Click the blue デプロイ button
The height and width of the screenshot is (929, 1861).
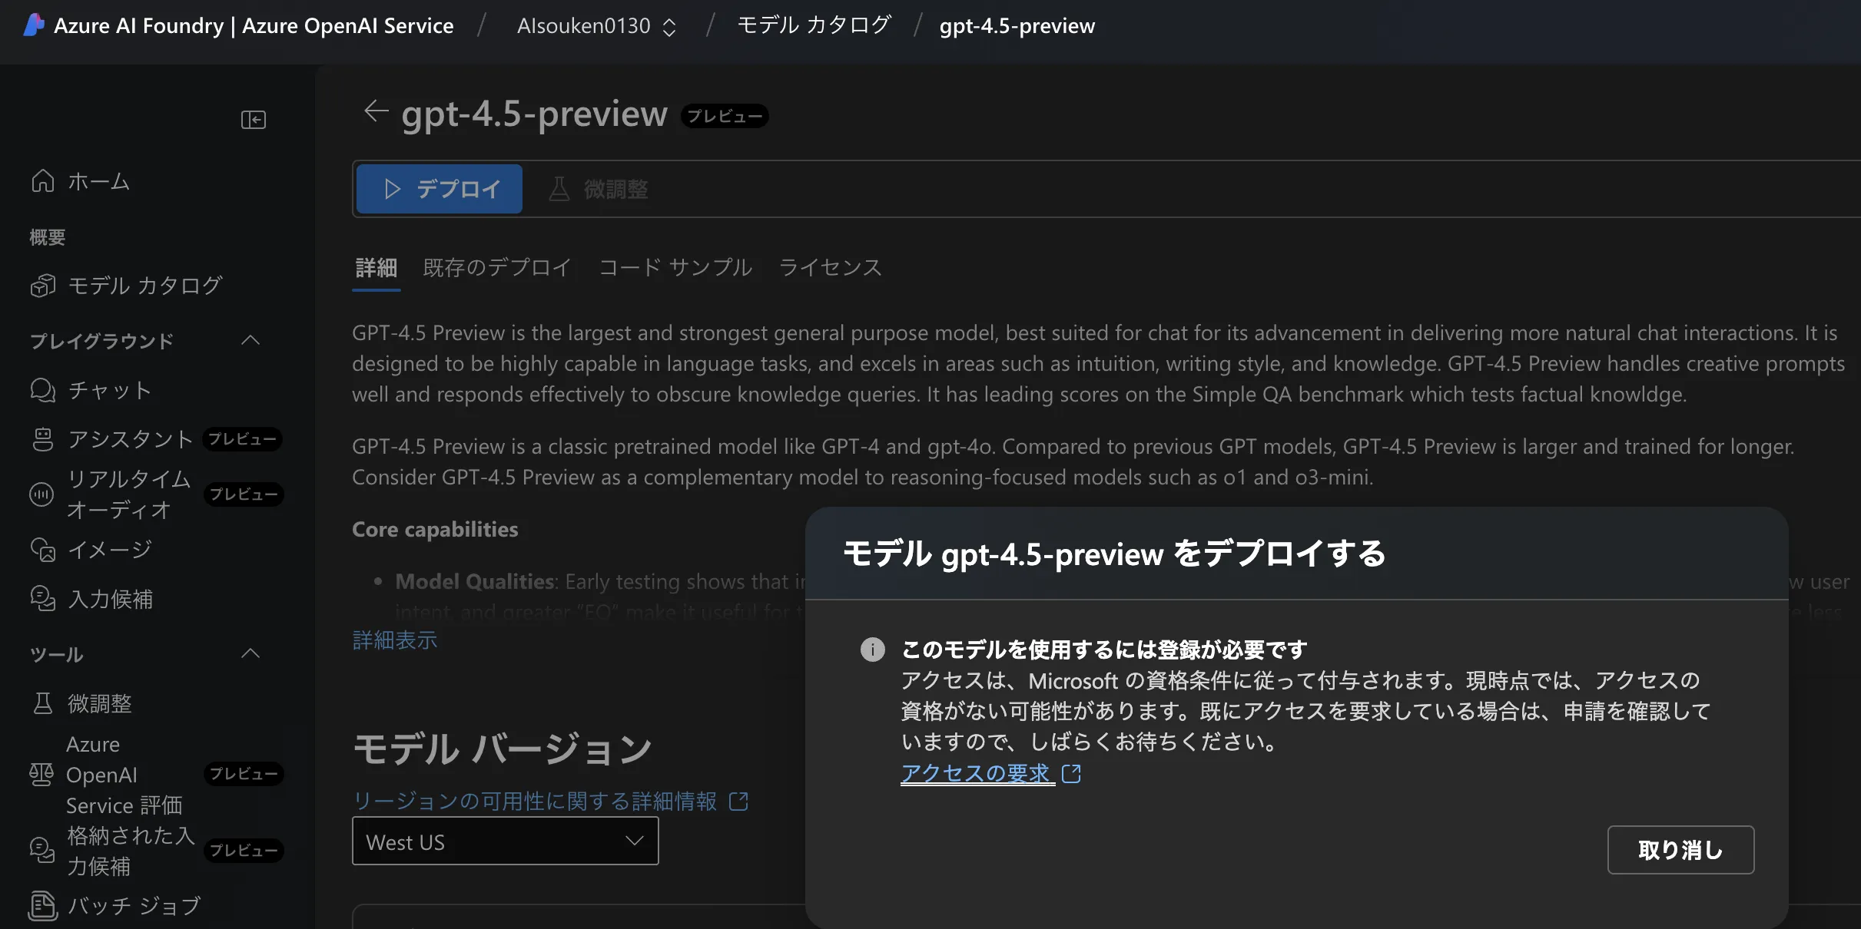[x=440, y=189]
